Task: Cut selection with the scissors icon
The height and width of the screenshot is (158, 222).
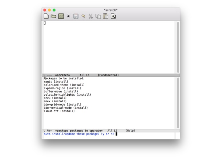Action: 91,16
